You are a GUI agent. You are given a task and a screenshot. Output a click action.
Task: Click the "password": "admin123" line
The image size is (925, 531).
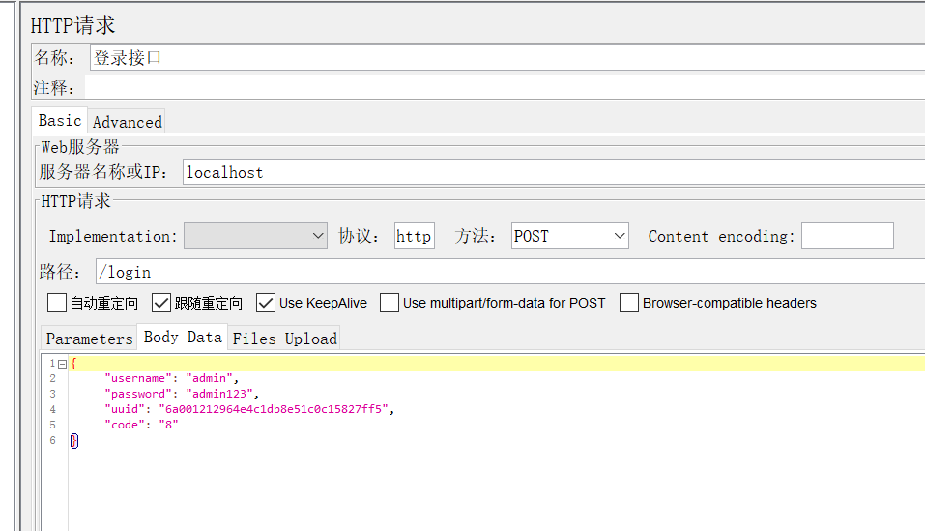(182, 394)
